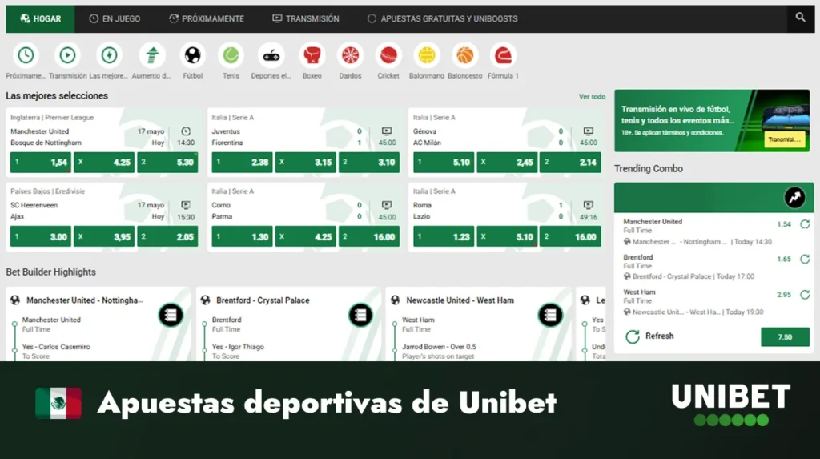Bet Parma win at 16.00

pos(368,236)
